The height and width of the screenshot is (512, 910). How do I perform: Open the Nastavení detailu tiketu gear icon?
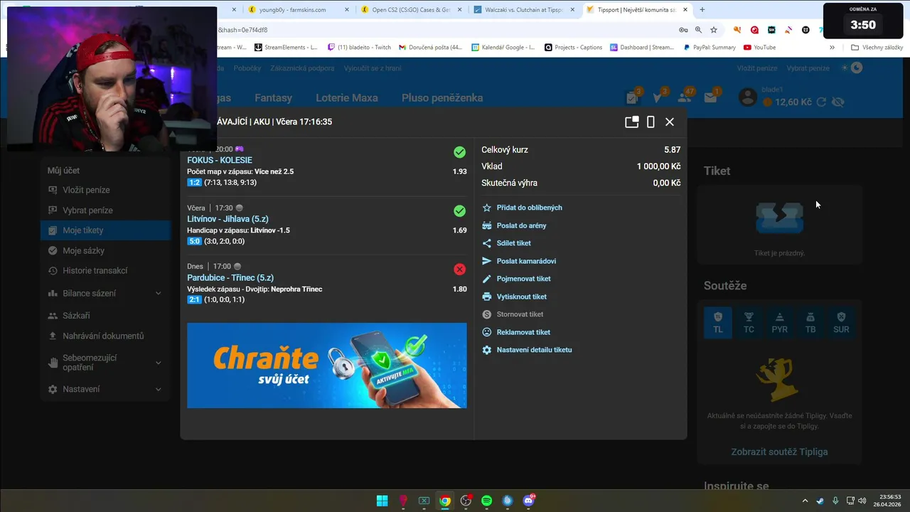tap(487, 350)
